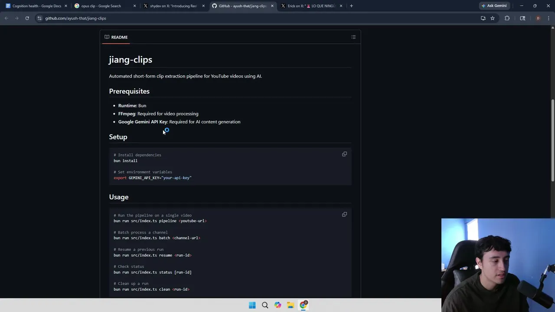Open the Extensions puzzle icon
555x312 pixels.
tap(507, 18)
